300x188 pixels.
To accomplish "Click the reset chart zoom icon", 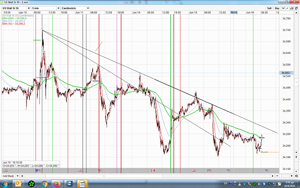I will click(x=296, y=176).
